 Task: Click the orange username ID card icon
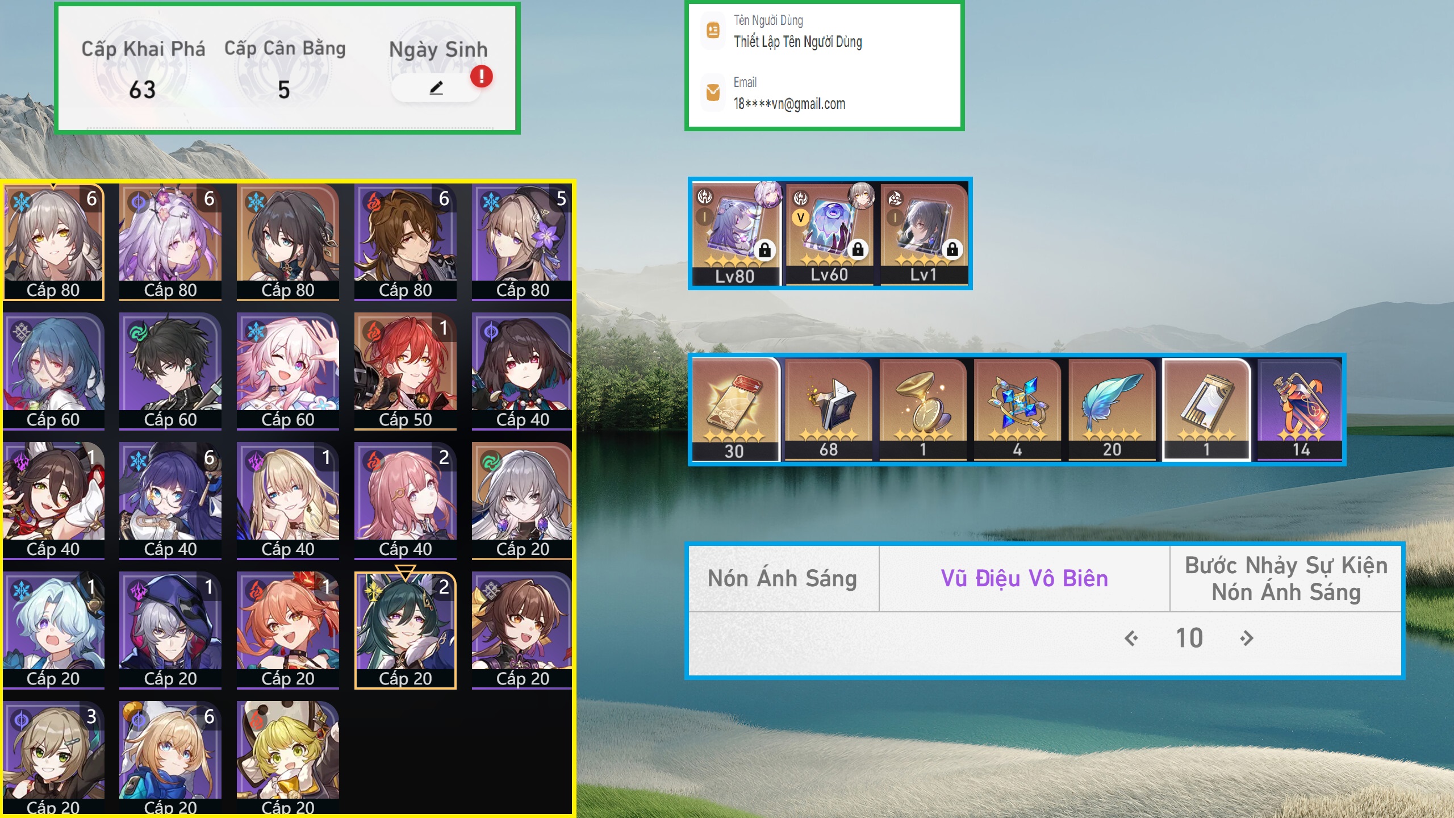[713, 30]
